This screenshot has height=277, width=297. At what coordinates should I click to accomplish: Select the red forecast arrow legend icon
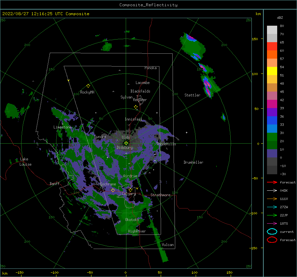click(x=272, y=182)
